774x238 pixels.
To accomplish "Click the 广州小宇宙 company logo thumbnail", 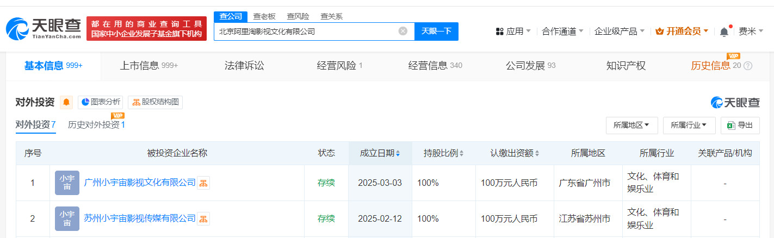I will click(x=67, y=183).
